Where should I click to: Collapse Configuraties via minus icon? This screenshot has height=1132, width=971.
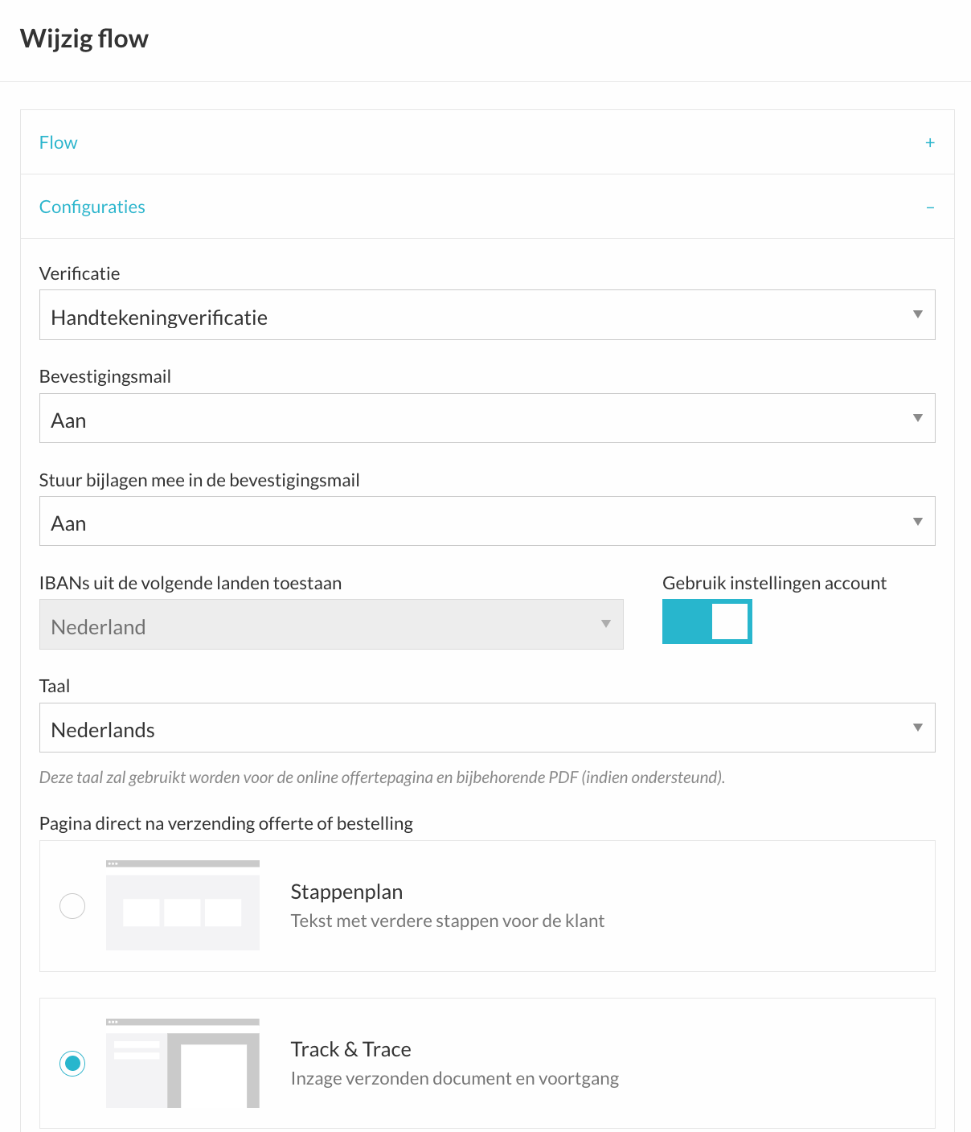click(930, 207)
